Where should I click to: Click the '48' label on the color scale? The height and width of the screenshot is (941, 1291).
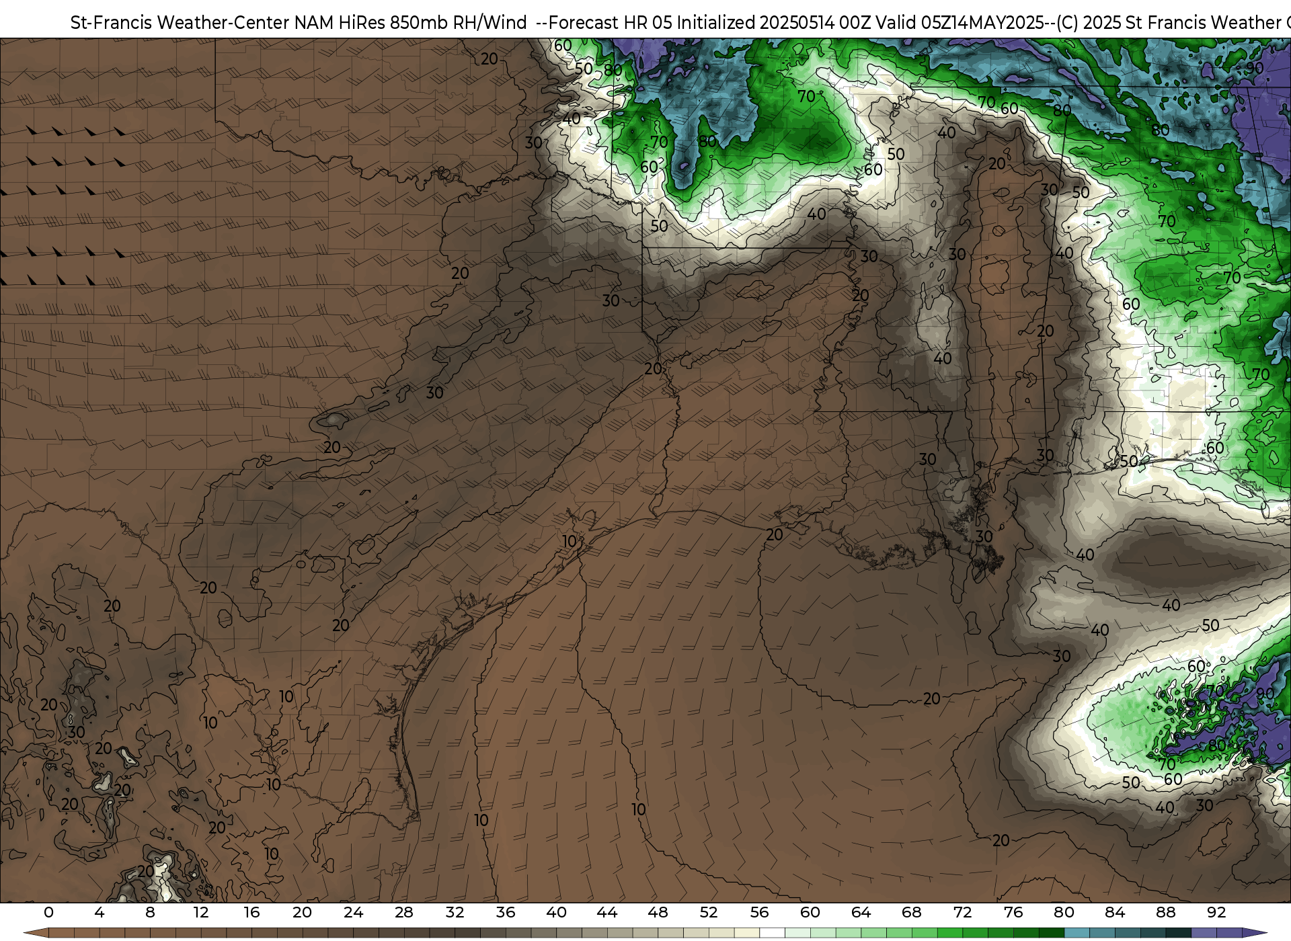(x=658, y=912)
